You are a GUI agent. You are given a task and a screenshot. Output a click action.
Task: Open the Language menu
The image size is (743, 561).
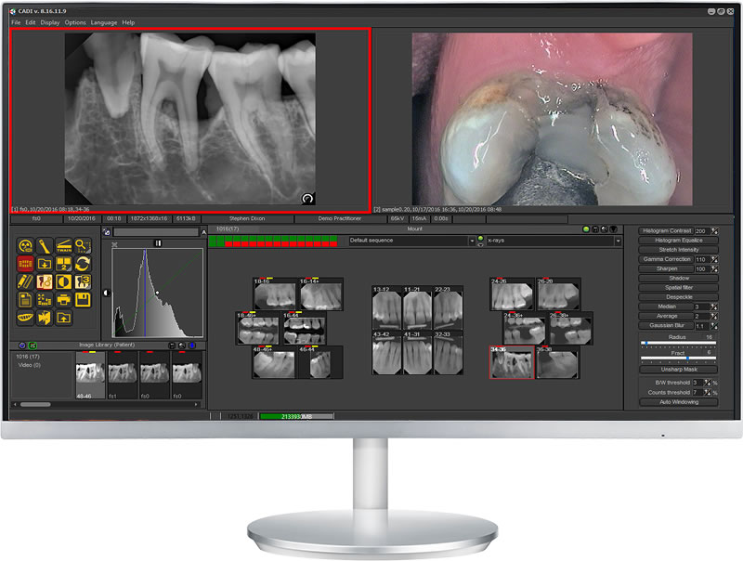click(103, 21)
